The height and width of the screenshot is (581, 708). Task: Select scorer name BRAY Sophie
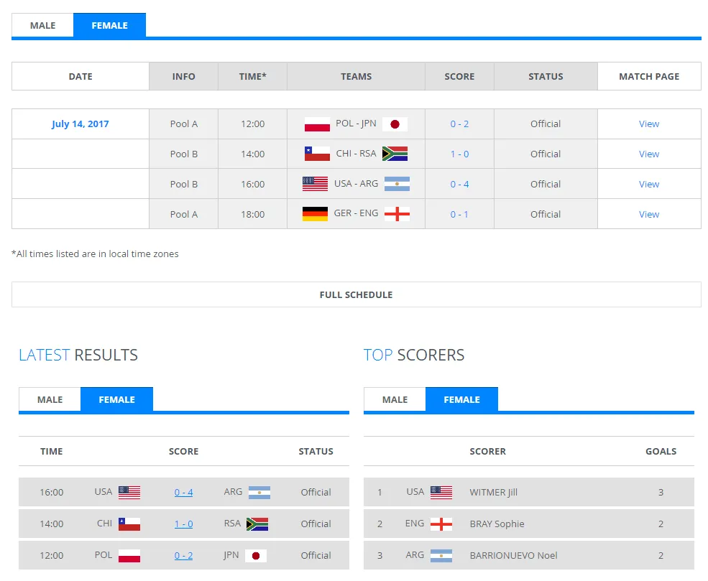tap(497, 524)
